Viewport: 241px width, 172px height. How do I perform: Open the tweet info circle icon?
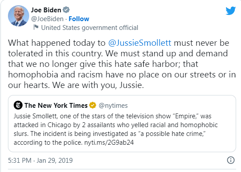[231, 160]
